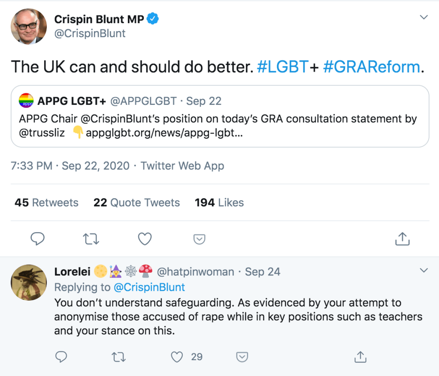Like Lorelei's reply showing 29 likes

(x=177, y=356)
